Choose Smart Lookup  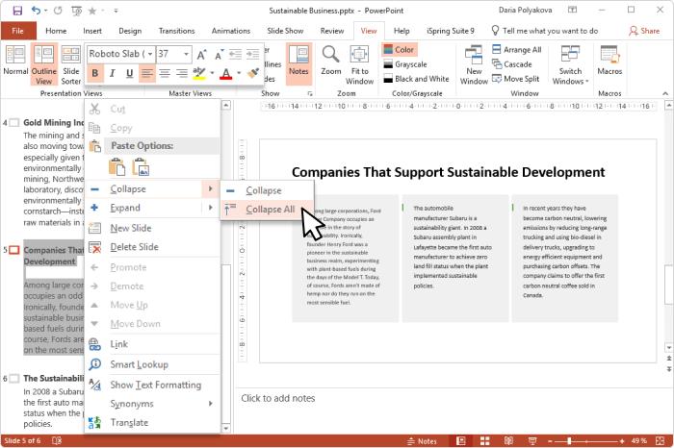(152, 364)
